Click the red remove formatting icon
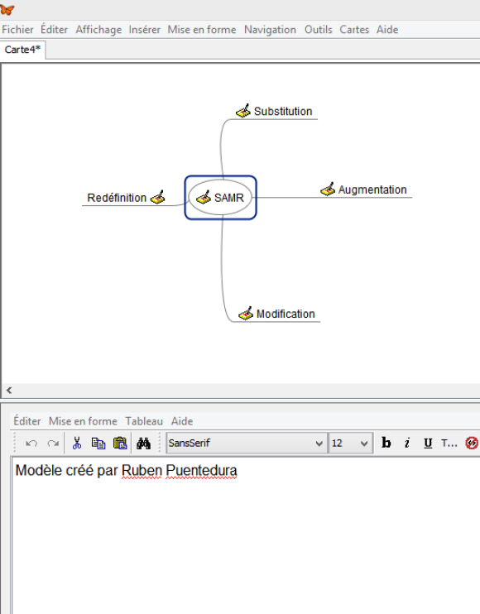 pyautogui.click(x=472, y=444)
